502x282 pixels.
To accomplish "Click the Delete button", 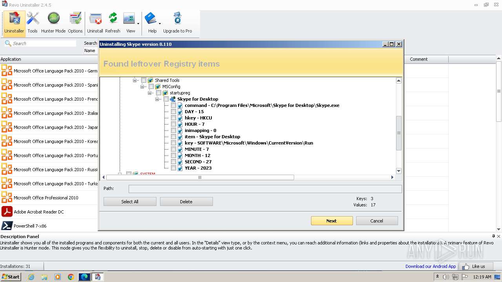I will coord(186,202).
